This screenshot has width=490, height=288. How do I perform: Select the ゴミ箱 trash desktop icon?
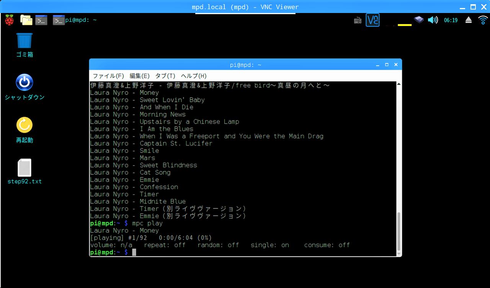(24, 45)
